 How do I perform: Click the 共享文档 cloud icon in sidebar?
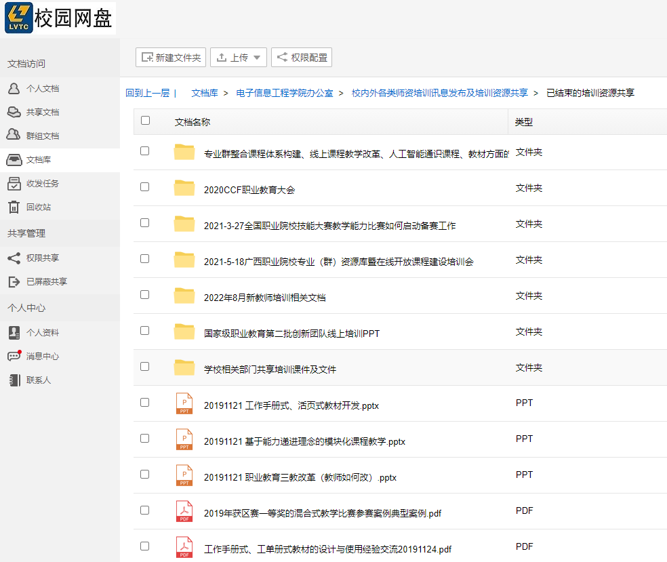click(14, 113)
